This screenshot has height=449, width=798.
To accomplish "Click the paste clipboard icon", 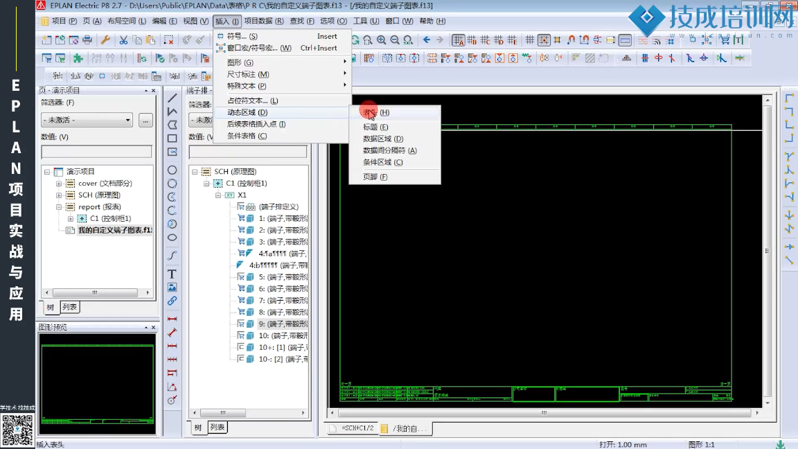I will point(150,39).
